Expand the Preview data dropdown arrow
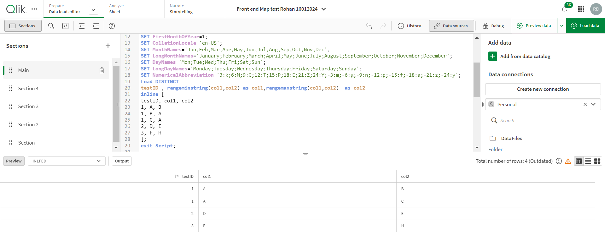 tap(561, 26)
